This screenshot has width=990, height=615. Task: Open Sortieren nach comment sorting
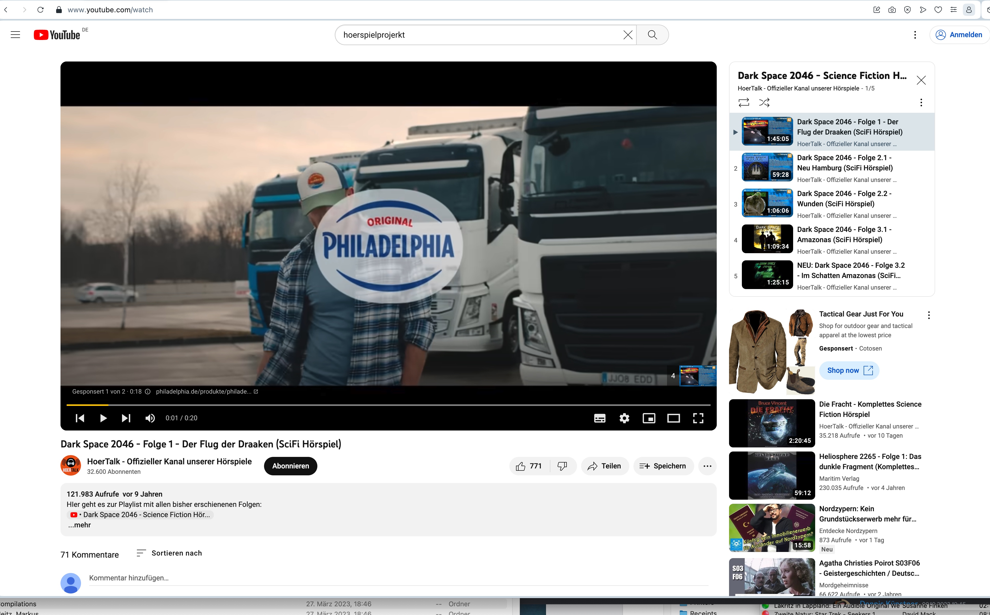(x=169, y=553)
